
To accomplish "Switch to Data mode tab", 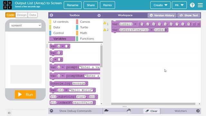I will pyautogui.click(x=33, y=15).
